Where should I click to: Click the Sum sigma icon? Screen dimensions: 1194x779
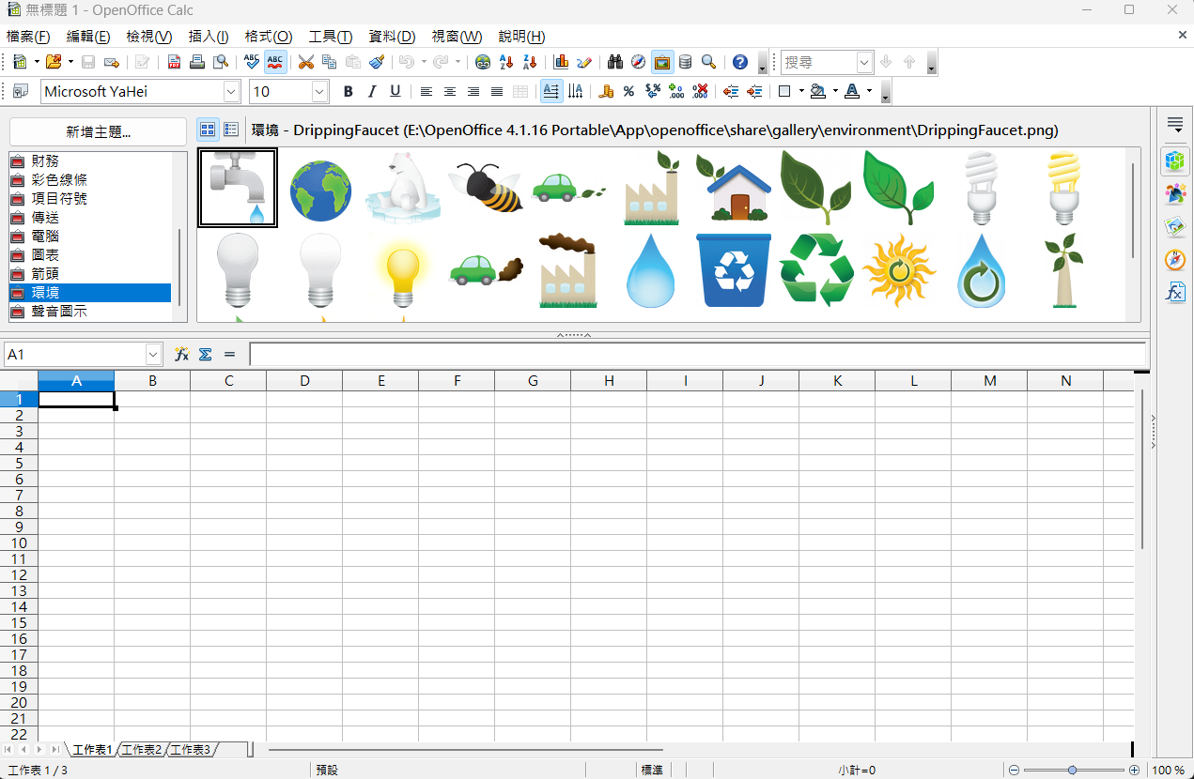[x=205, y=355]
